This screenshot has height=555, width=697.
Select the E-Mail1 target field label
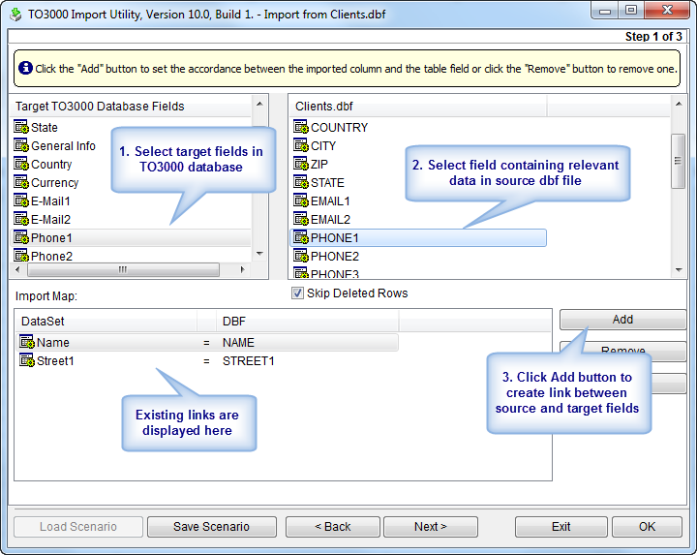click(50, 201)
